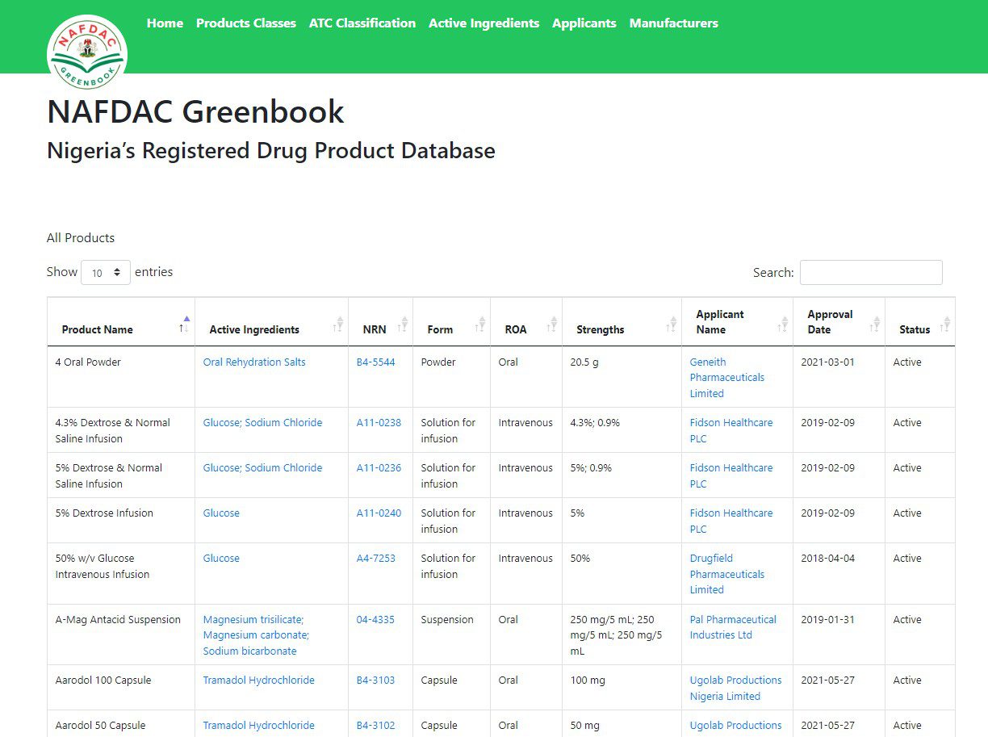Sort table by Product Name arrows
The image size is (988, 737).
185,324
